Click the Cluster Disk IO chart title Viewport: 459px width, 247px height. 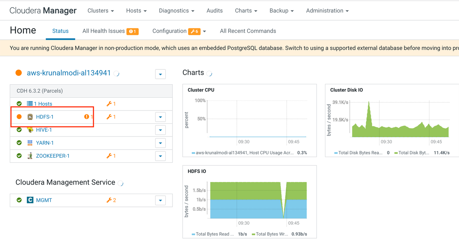pyautogui.click(x=347, y=90)
